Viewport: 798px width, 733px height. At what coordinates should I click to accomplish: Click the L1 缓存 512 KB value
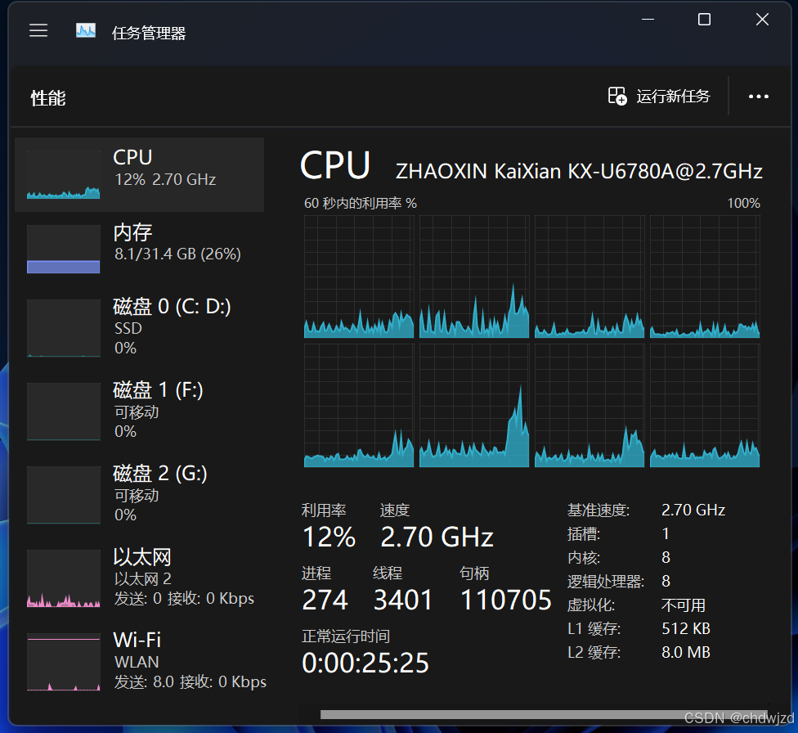(x=685, y=628)
